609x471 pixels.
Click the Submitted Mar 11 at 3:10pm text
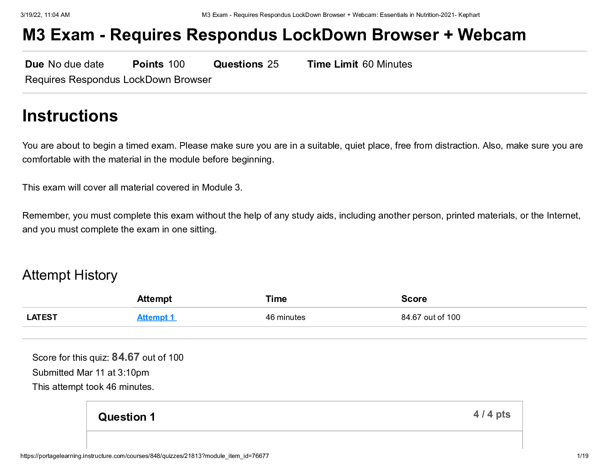[x=91, y=373]
